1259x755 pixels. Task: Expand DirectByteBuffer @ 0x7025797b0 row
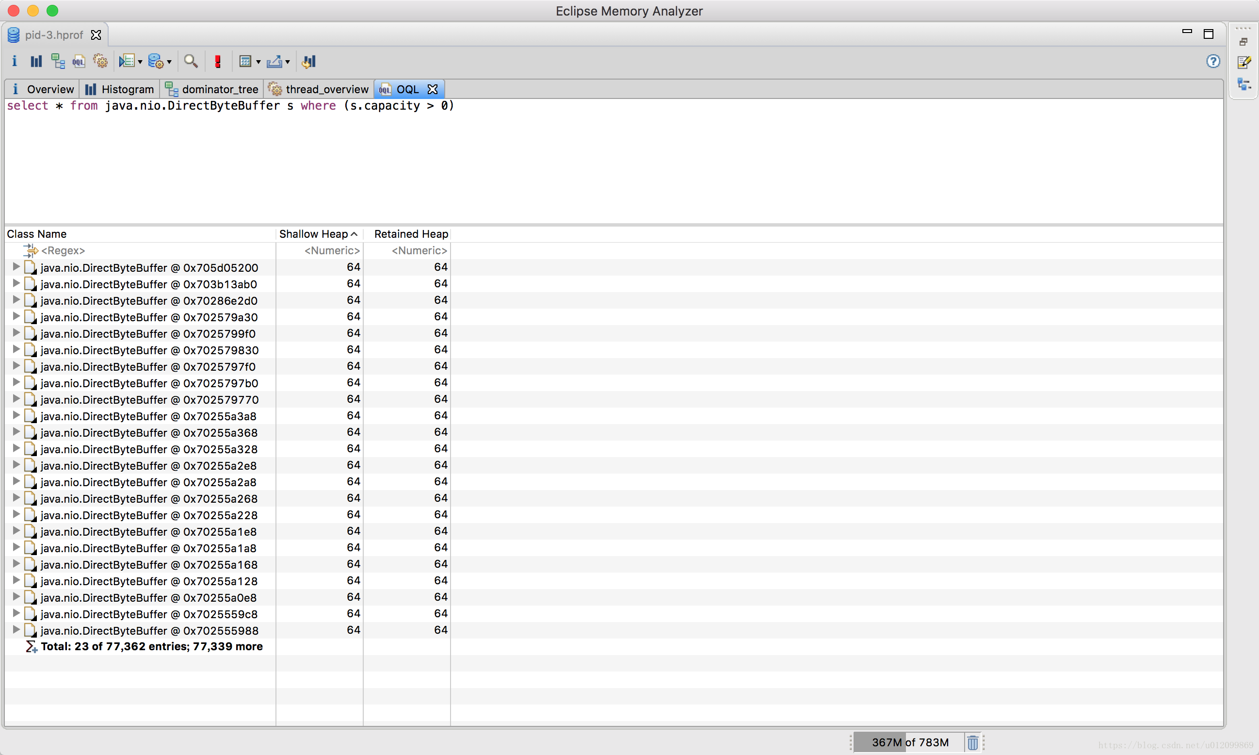[16, 382]
